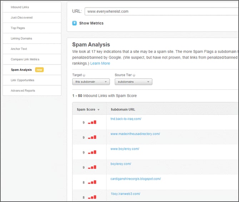Viewport: 239px width, 202px height.
Task: Click the Spam Score sort arrow
Action: click(99, 110)
